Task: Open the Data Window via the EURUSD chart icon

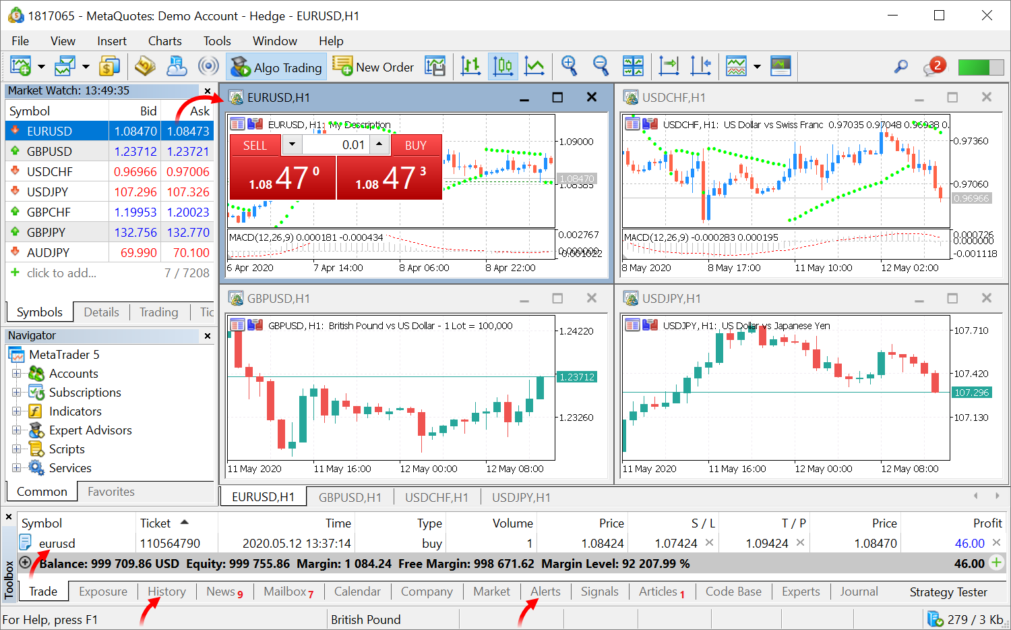Action: pyautogui.click(x=237, y=124)
